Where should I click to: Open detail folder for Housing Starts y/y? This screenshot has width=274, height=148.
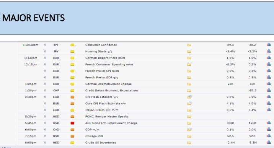click(189, 52)
